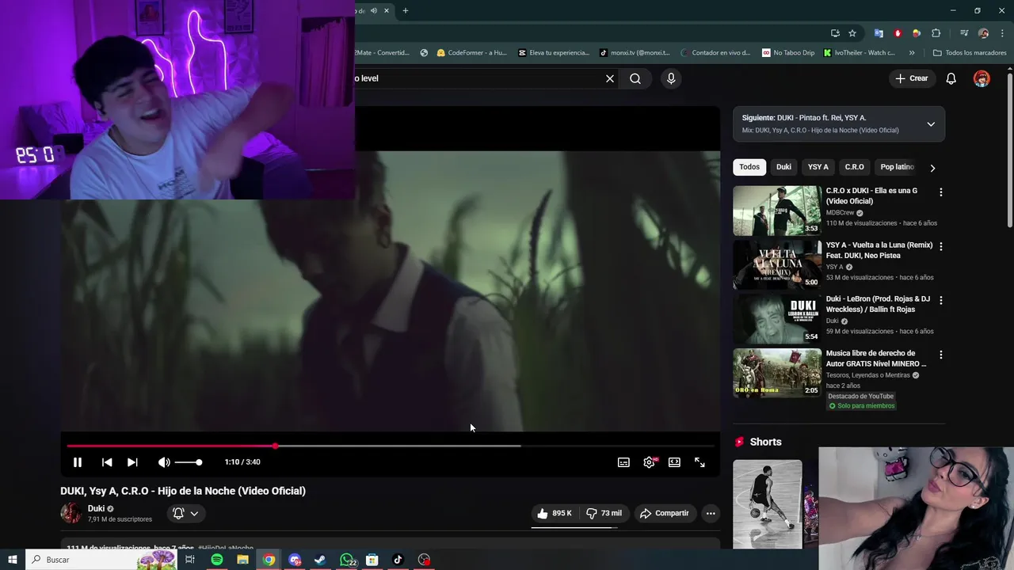Like the video (895 K)
Viewport: 1014px width, 570px height.
(x=555, y=513)
